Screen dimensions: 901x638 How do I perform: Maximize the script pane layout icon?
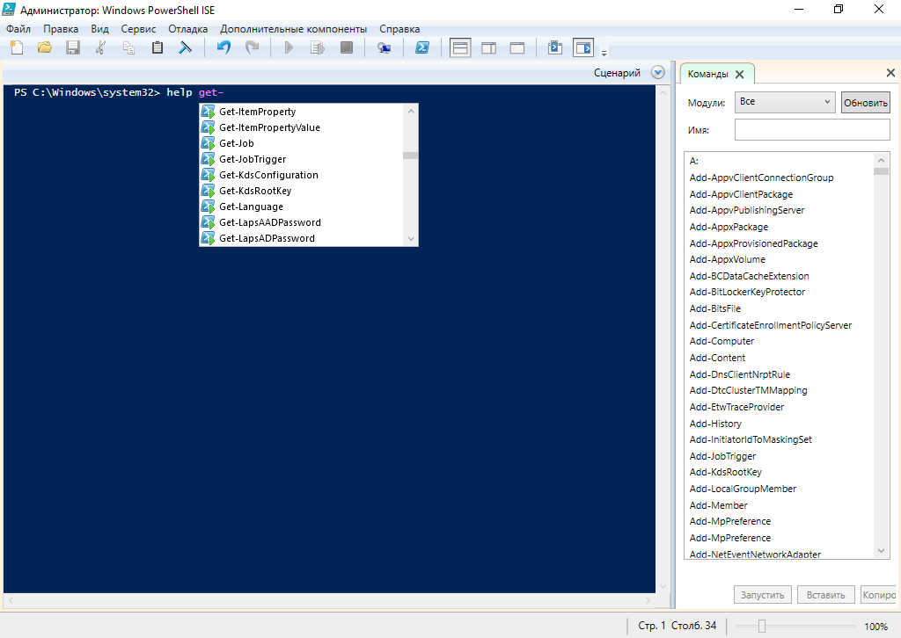(516, 47)
